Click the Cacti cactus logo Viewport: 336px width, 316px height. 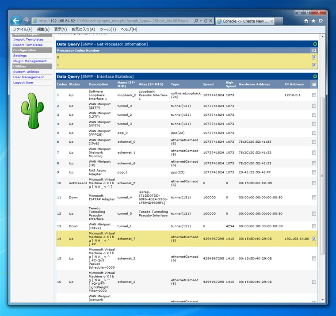point(32,111)
